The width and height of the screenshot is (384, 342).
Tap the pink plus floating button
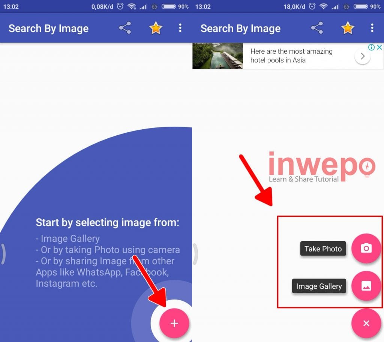point(174,323)
